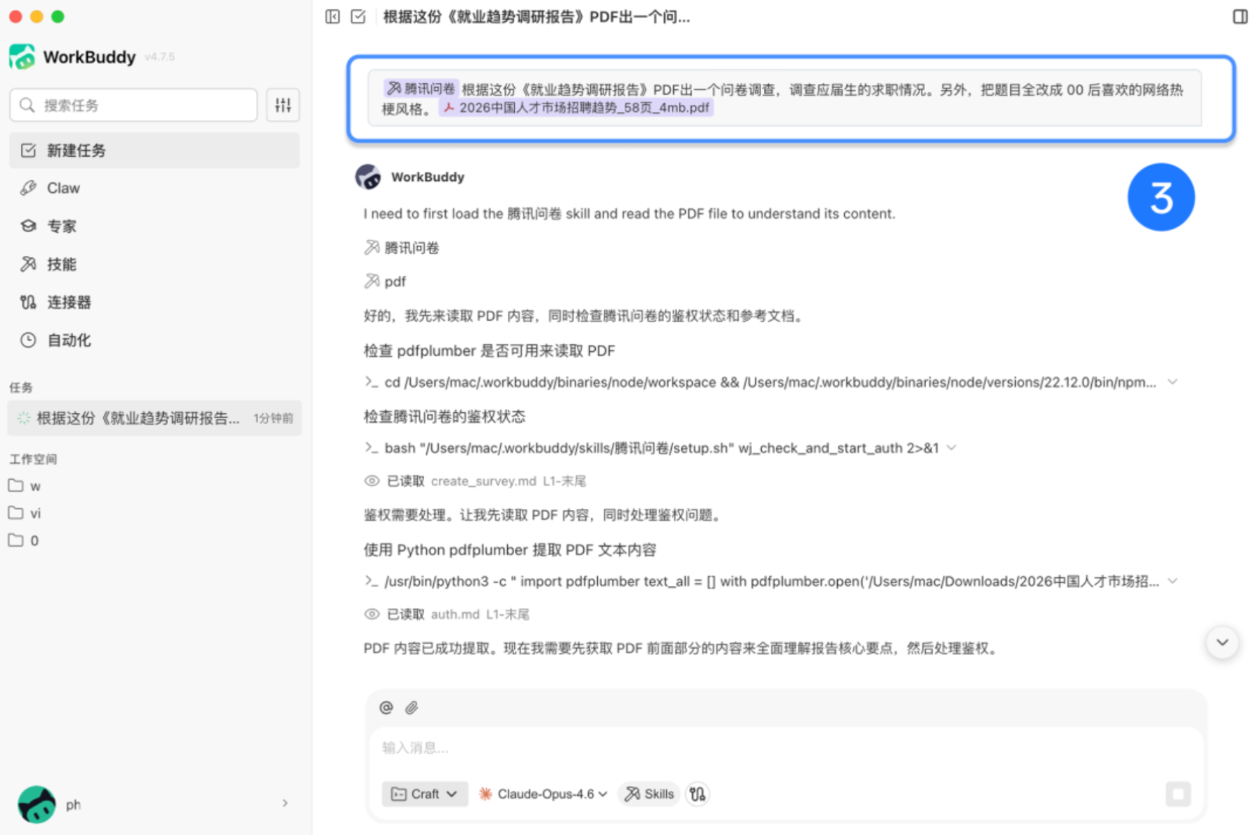The height and width of the screenshot is (835, 1255).
Task: Focus the 搜索任务 search field
Action: pos(134,105)
